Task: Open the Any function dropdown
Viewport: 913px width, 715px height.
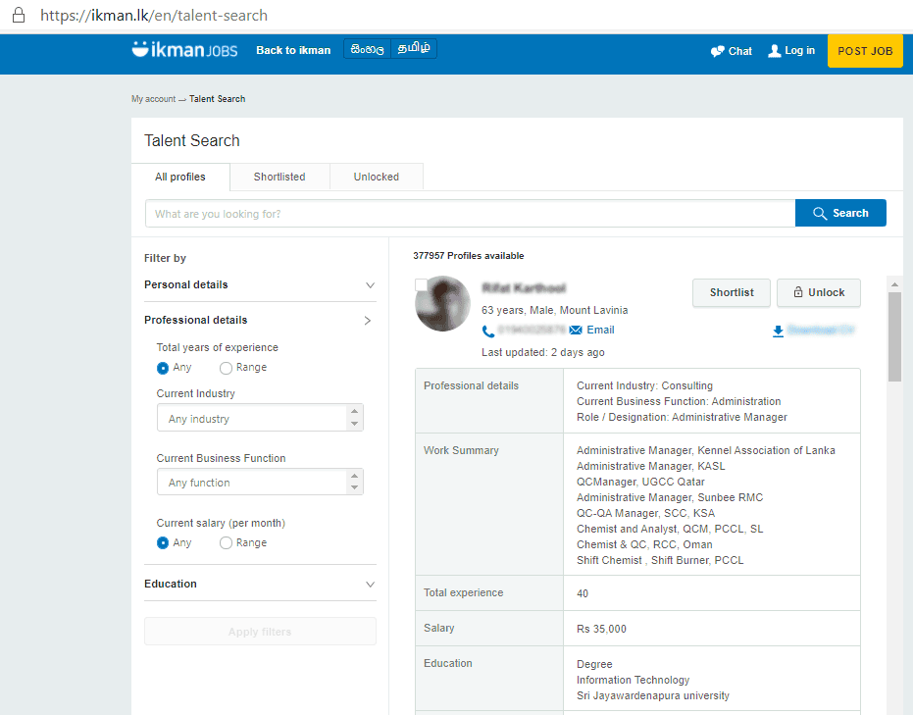Action: pyautogui.click(x=260, y=483)
